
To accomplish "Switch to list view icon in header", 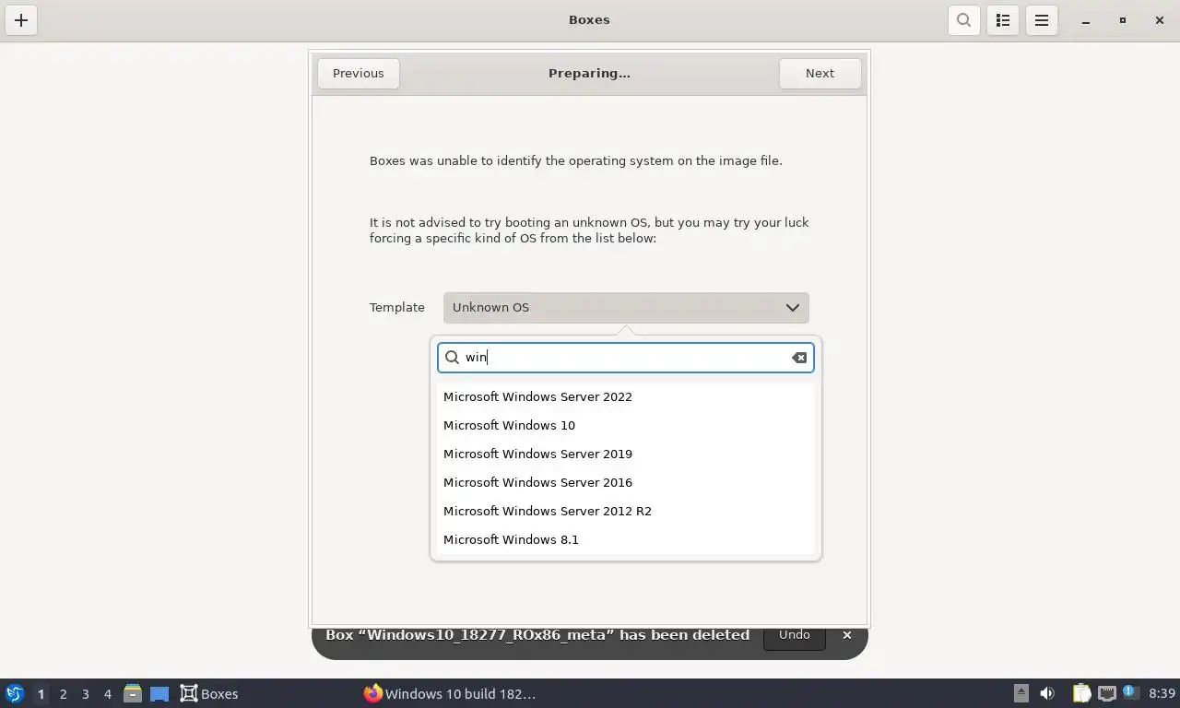I will pos(1003,20).
